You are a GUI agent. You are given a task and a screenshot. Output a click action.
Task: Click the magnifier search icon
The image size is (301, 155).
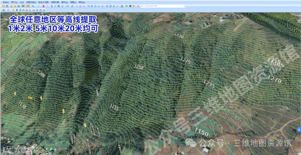coord(139,6)
